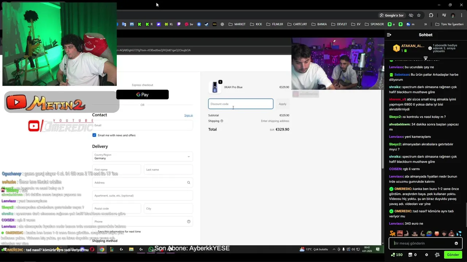
Task: Open WhatsApp from the Windows taskbar
Action: [x=151, y=249]
